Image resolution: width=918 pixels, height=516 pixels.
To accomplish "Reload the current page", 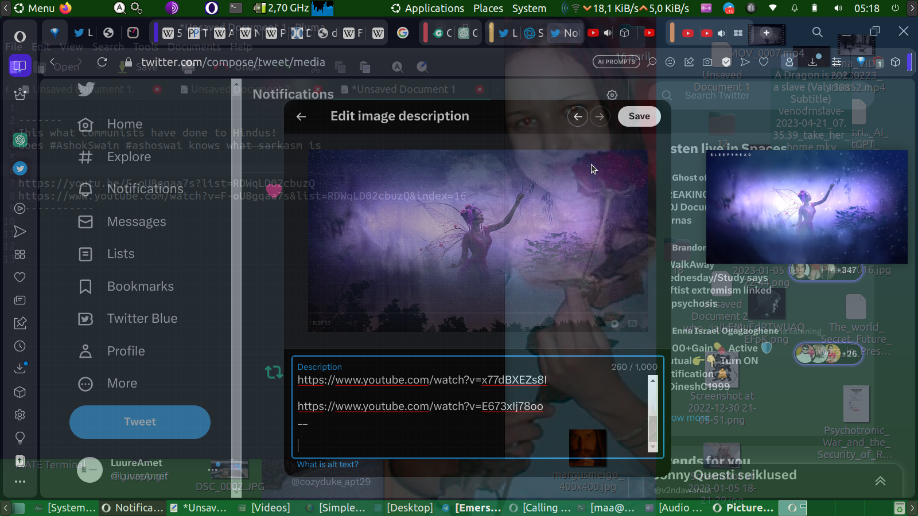I will (x=102, y=62).
